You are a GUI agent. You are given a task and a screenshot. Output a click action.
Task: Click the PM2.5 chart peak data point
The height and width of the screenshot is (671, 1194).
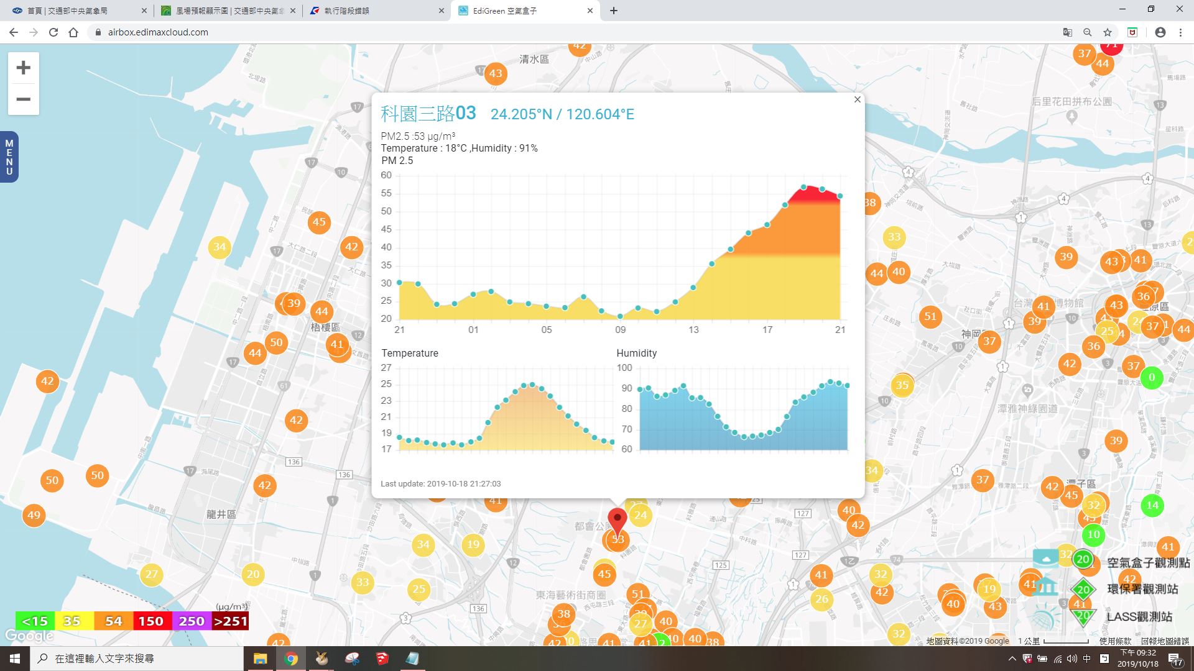(803, 187)
